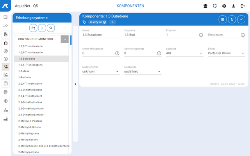
Task: Confirm changes with the checkmark button
Action: (241, 19)
